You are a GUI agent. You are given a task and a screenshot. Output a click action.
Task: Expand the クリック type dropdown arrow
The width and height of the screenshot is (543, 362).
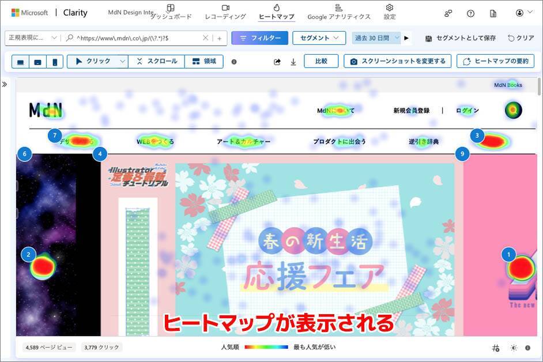pos(122,61)
